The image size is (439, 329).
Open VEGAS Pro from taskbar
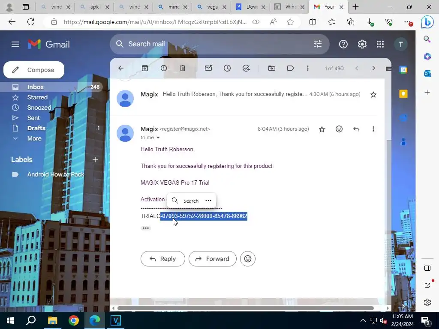tap(116, 320)
